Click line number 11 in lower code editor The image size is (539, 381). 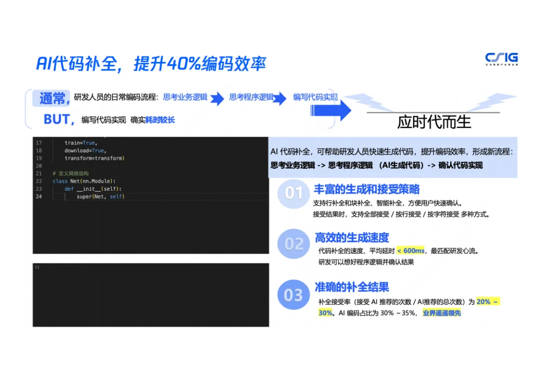[37, 267]
